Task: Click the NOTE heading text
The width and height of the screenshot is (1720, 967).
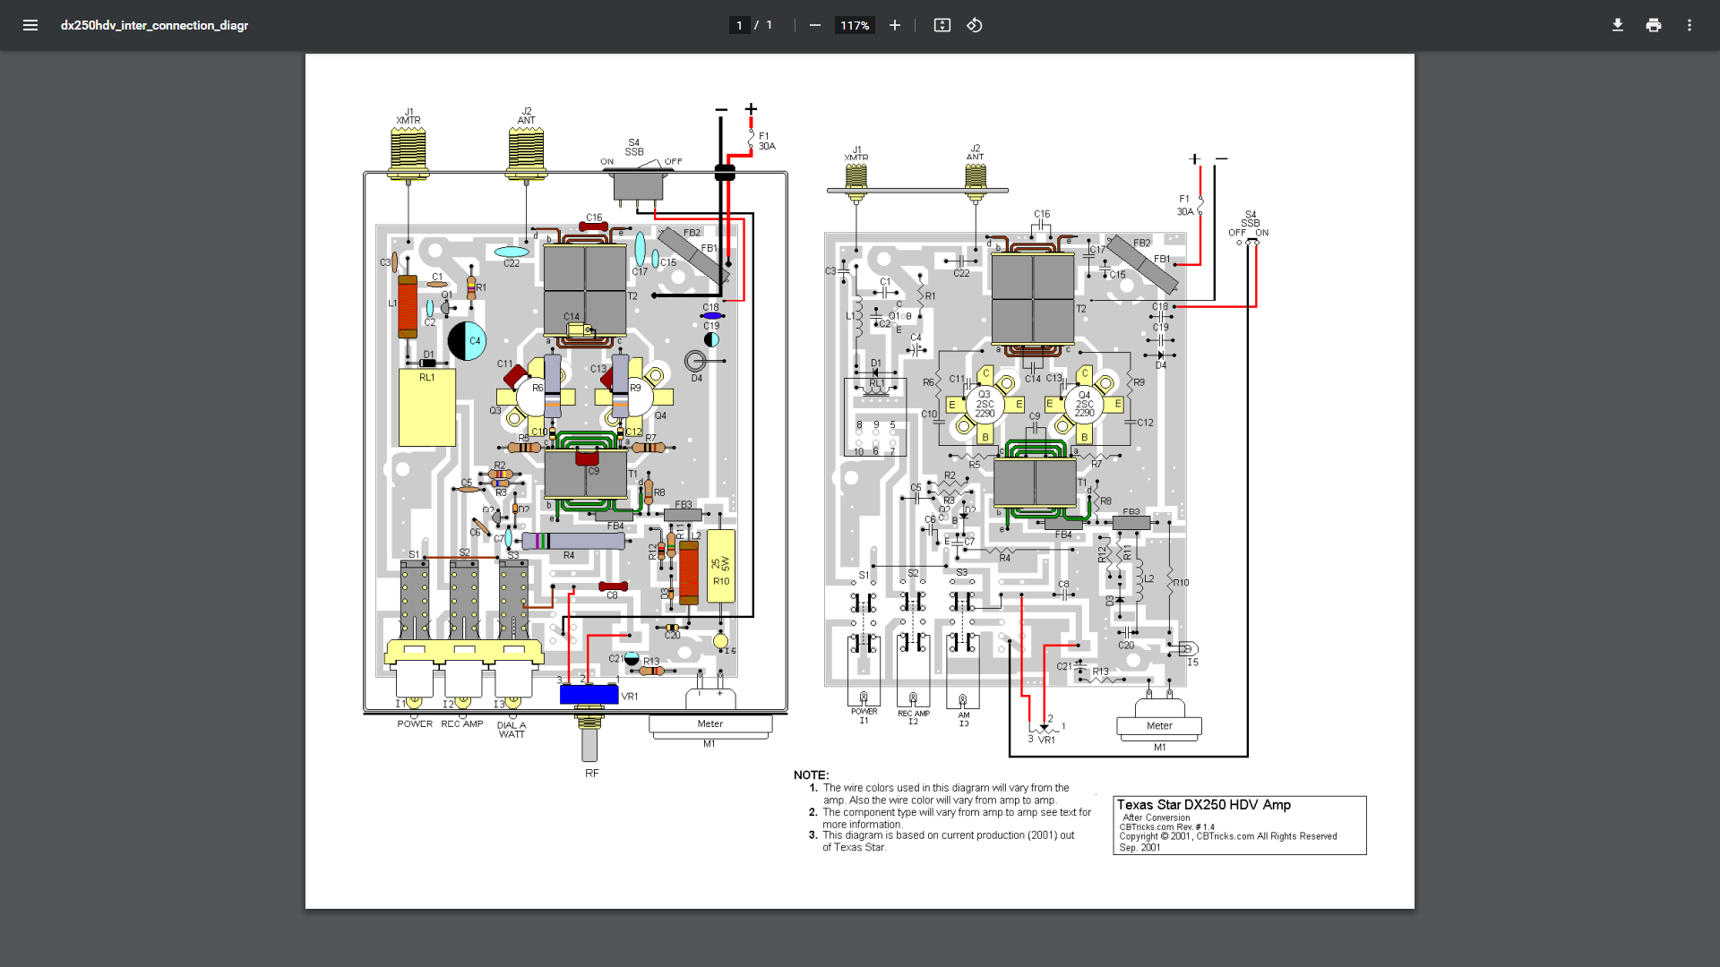Action: [x=811, y=775]
